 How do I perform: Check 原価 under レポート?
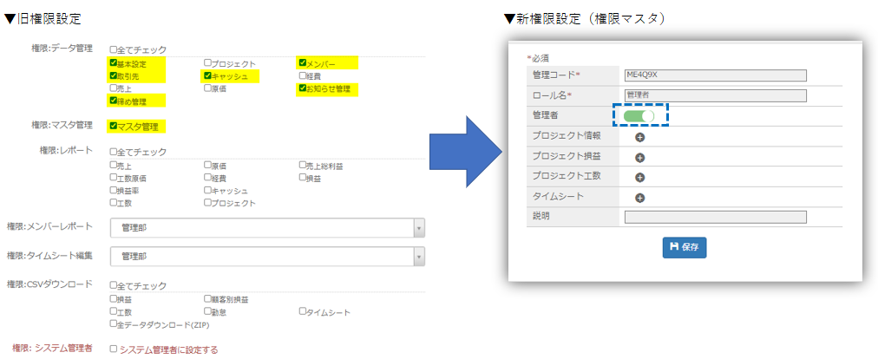coord(207,166)
